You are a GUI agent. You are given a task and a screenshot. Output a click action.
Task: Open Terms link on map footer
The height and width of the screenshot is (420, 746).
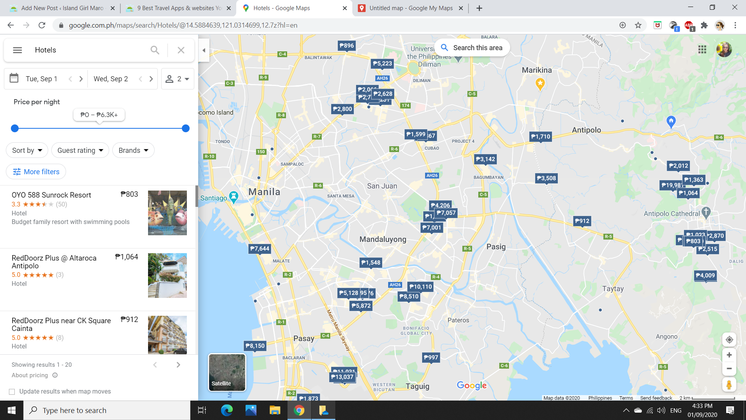[x=626, y=398]
